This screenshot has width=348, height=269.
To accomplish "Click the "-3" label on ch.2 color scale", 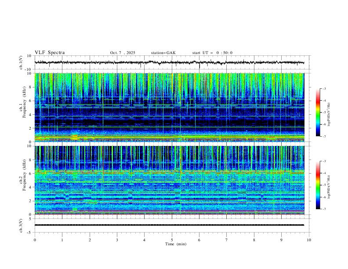I will pyautogui.click(x=324, y=161).
